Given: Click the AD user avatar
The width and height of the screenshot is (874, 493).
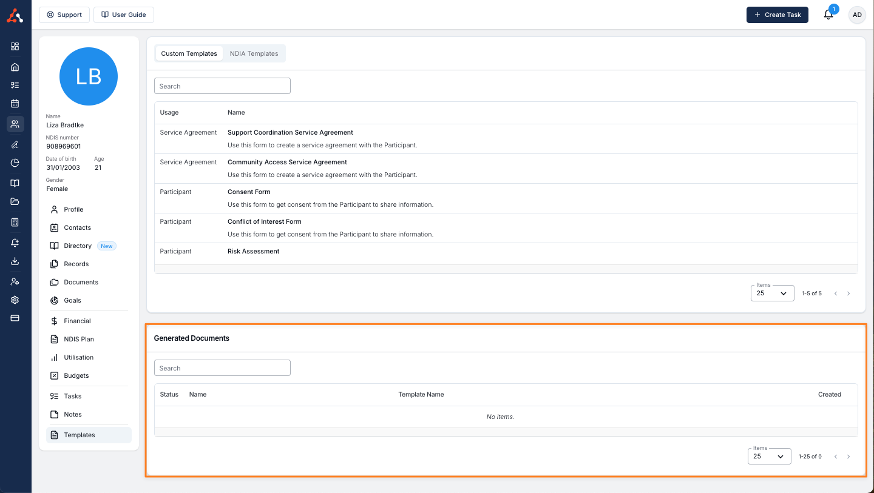Looking at the screenshot, I should coord(856,15).
